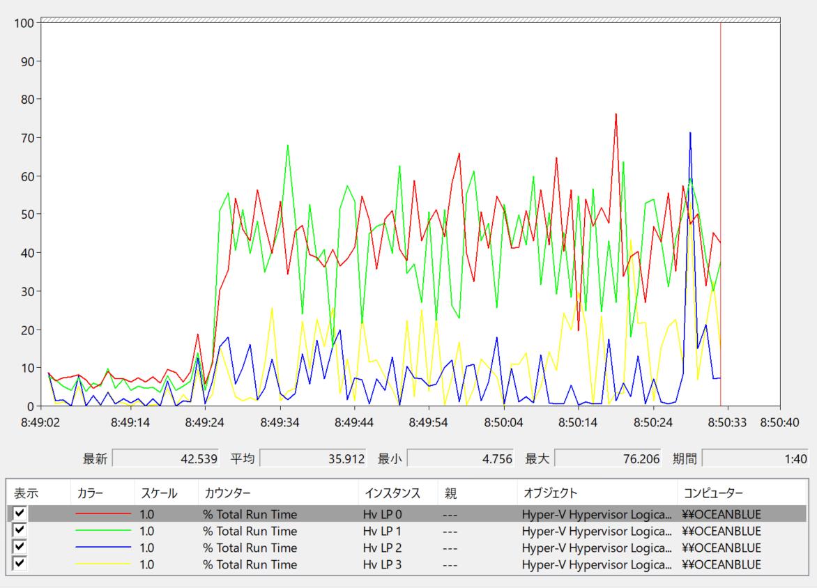817x588 pixels.
Task: Click the Hyper-V object cell in Hv LP 3 row
Action: pyautogui.click(x=597, y=564)
